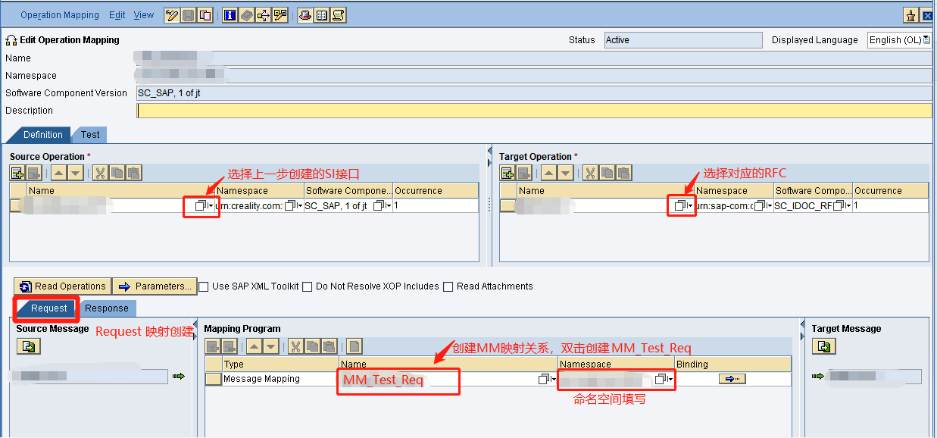Screen dimensions: 937x438
Task: Enable the Use SAP XML Toolkit checkbox
Action: pyautogui.click(x=203, y=286)
